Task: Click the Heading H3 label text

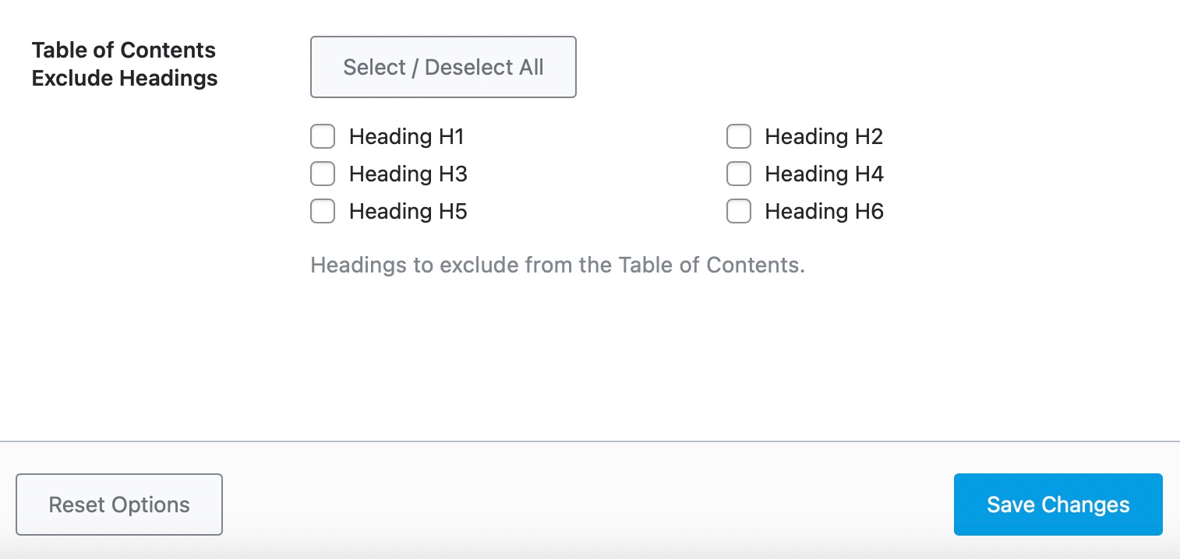Action: pos(408,174)
